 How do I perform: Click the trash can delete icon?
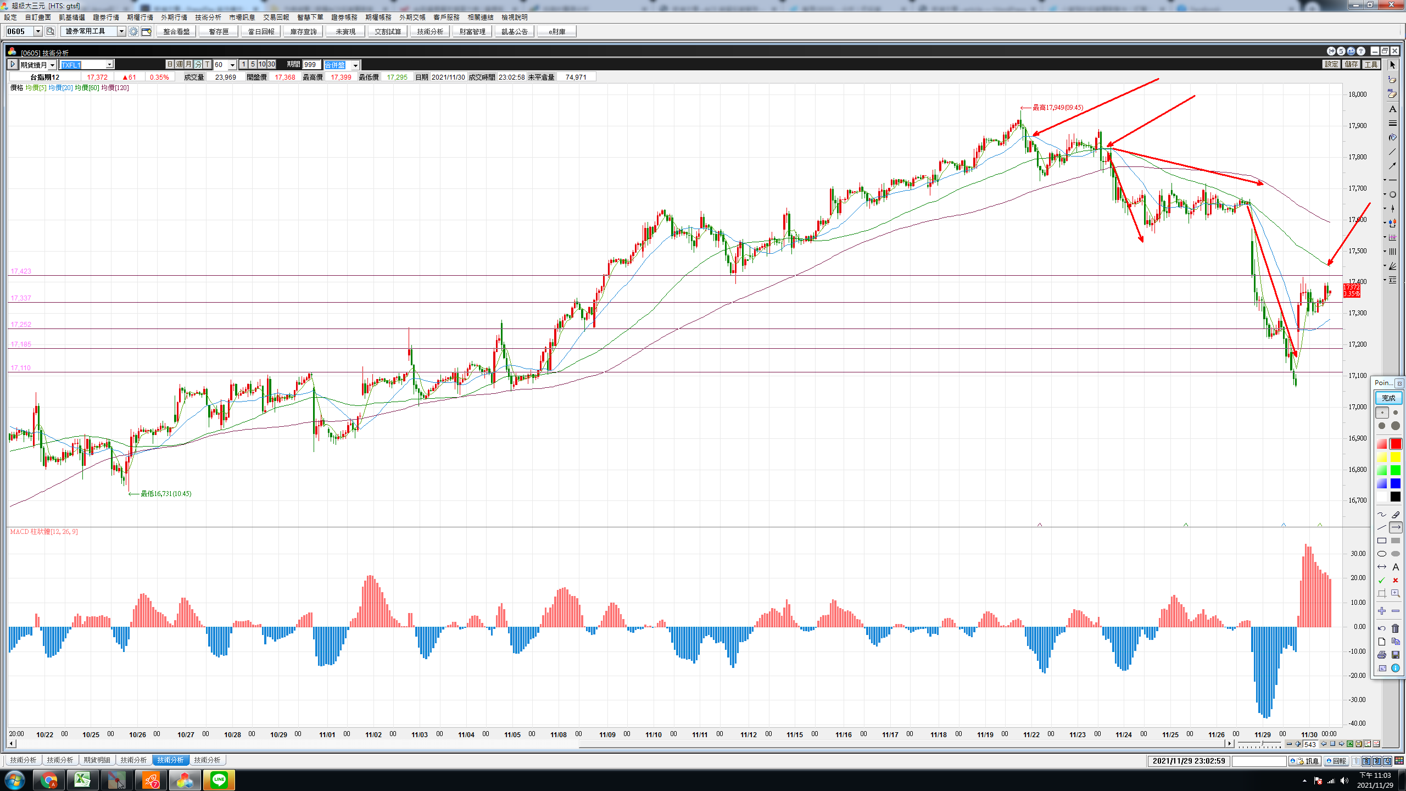click(x=1395, y=628)
